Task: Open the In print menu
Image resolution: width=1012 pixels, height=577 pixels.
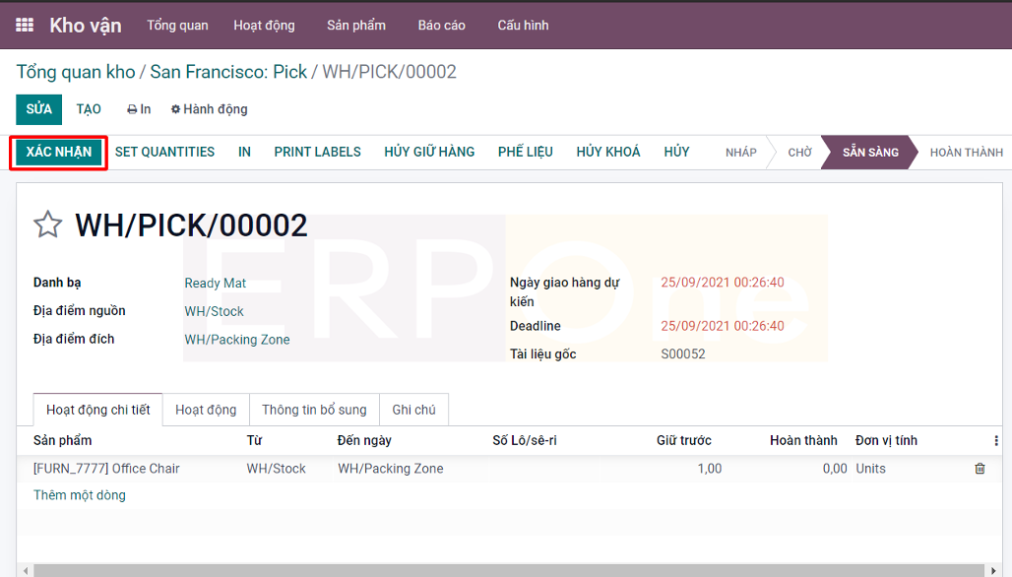Action: [139, 109]
